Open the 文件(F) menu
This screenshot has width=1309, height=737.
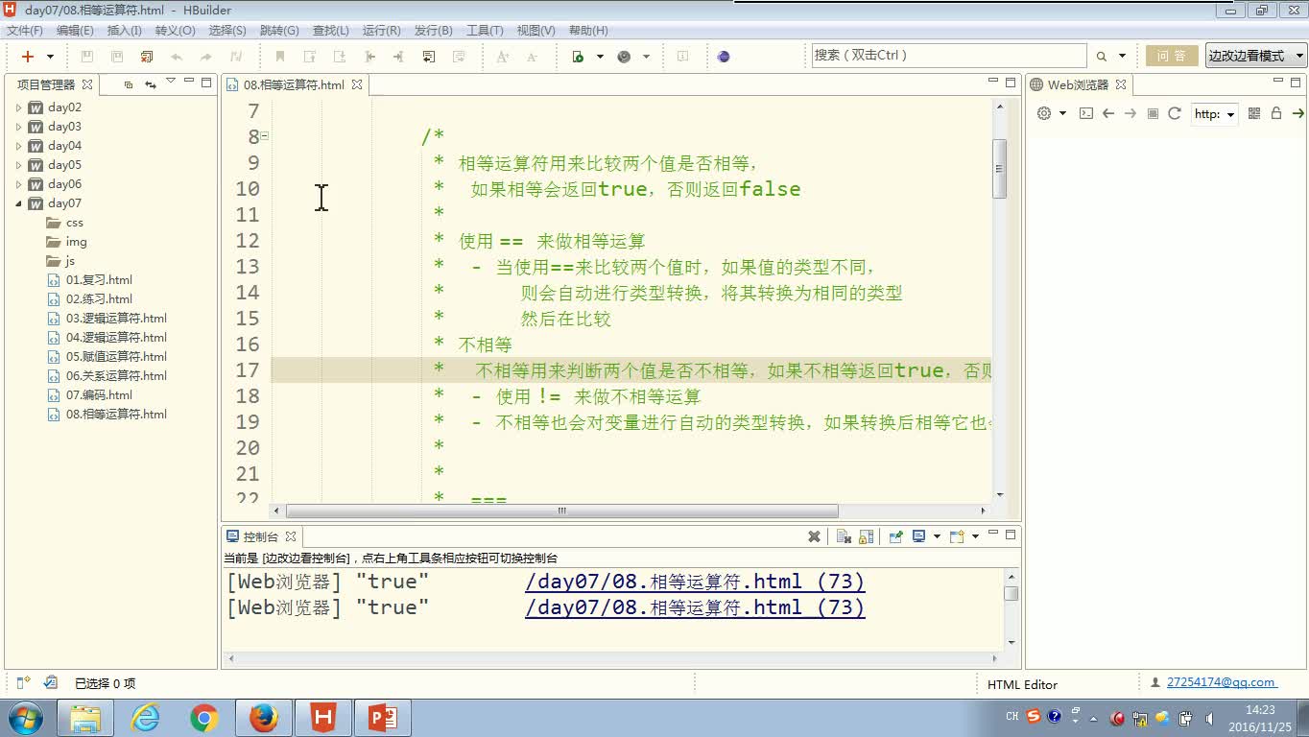25,31
